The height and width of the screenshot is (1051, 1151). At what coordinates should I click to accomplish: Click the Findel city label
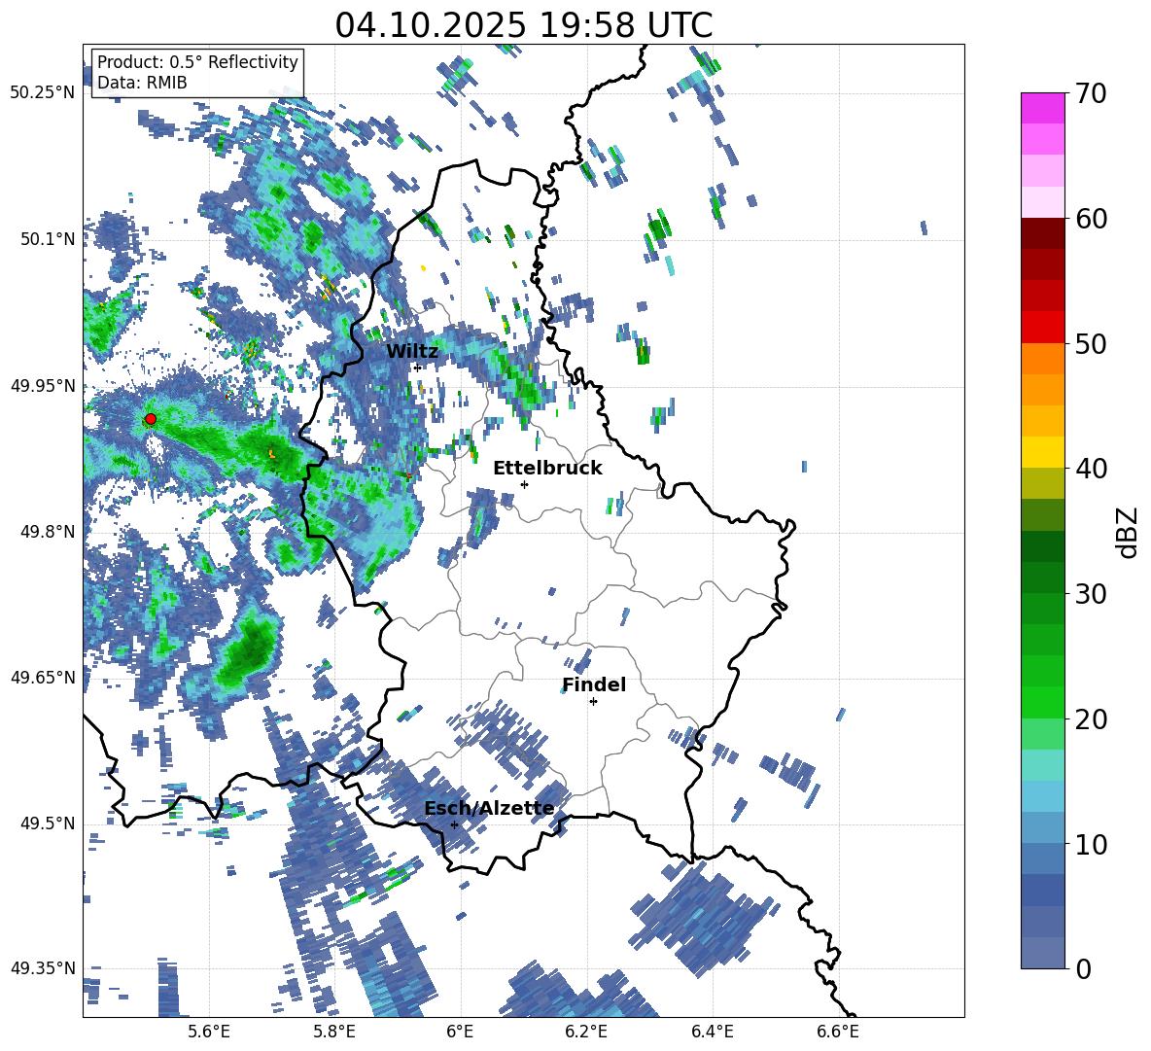[594, 684]
